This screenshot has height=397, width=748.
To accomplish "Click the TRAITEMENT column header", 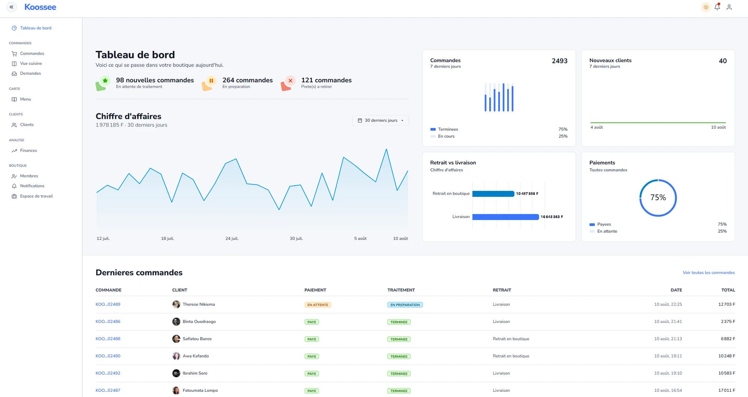I will coord(401,290).
